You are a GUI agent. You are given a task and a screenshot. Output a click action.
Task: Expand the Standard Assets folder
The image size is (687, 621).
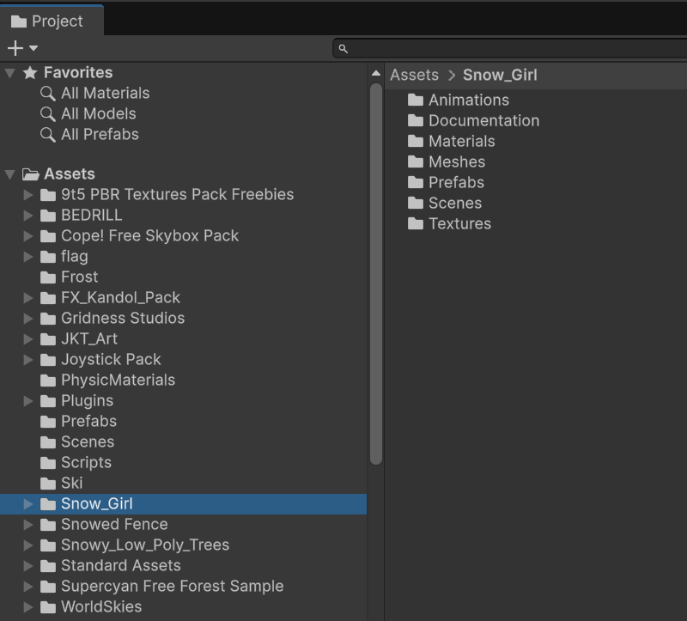[28, 566]
